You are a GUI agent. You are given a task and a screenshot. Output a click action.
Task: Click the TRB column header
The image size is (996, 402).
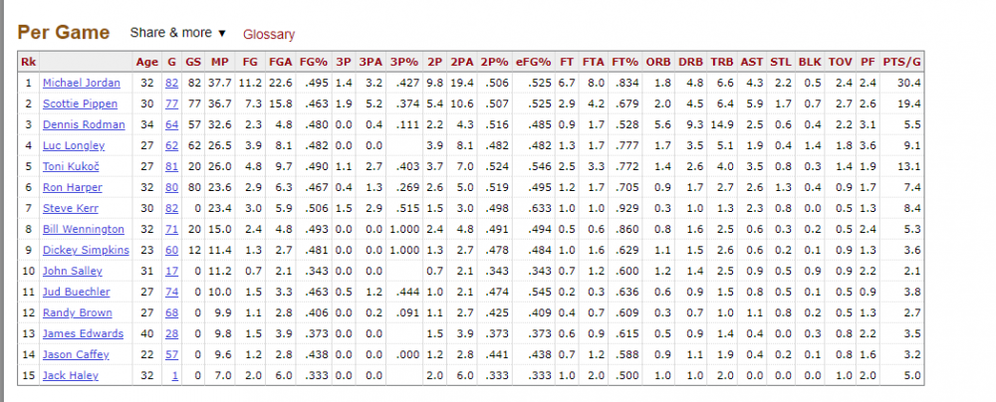coord(723,61)
